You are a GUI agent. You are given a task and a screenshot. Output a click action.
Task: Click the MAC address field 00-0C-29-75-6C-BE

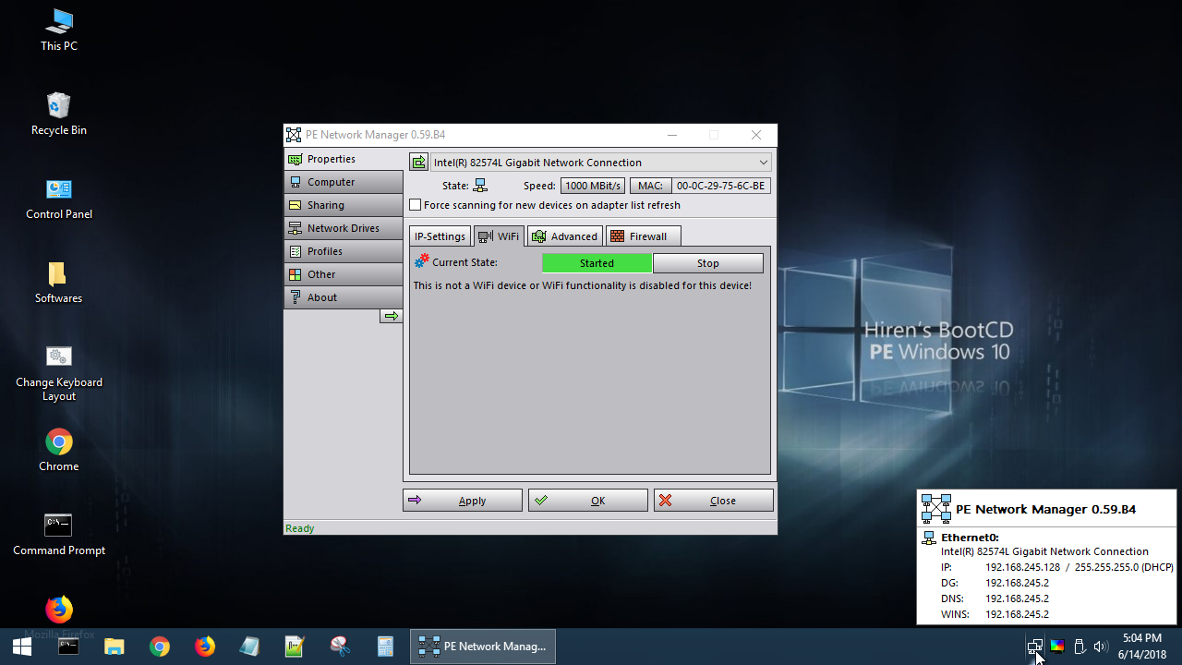click(x=721, y=186)
